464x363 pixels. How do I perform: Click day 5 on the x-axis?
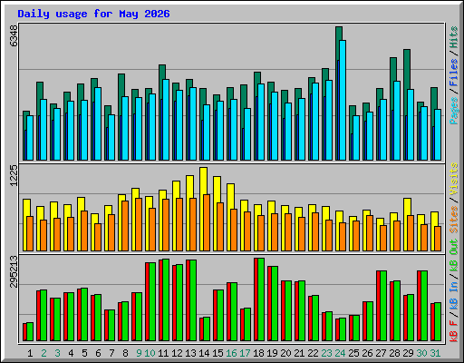point(84,353)
